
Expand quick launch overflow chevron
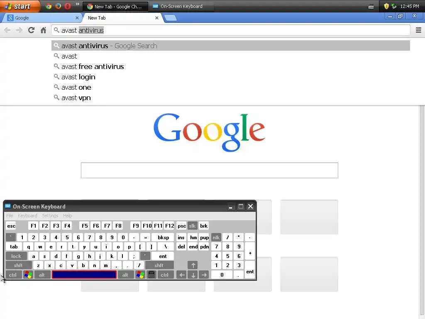tap(78, 4)
